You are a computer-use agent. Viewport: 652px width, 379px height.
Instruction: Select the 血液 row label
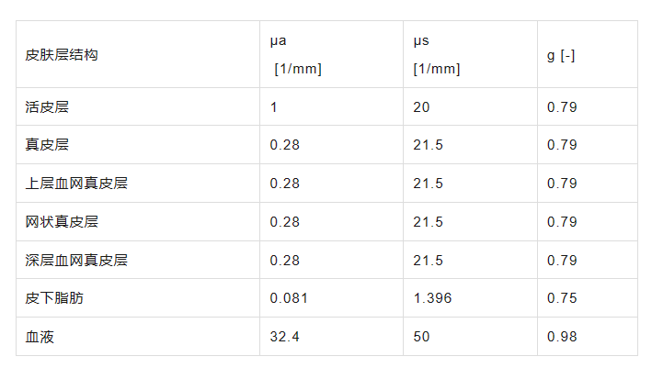(40, 337)
